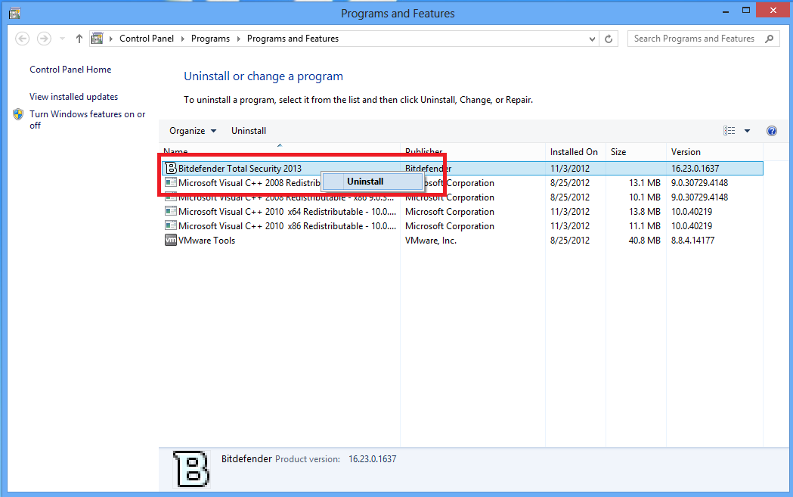Click the Control Panel icon in address bar
The image size is (793, 497).
point(97,39)
